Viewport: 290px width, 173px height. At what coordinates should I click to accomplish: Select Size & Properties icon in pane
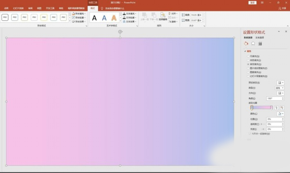tap(260, 44)
